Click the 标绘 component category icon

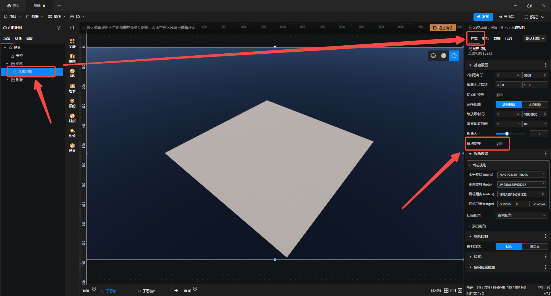pos(72,103)
